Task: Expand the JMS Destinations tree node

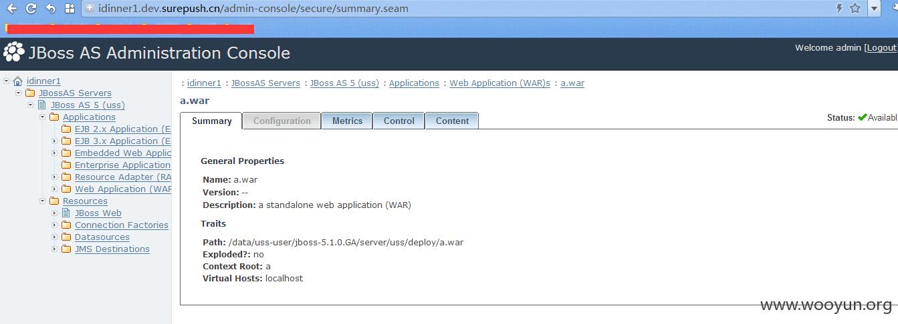Action: 54,249
